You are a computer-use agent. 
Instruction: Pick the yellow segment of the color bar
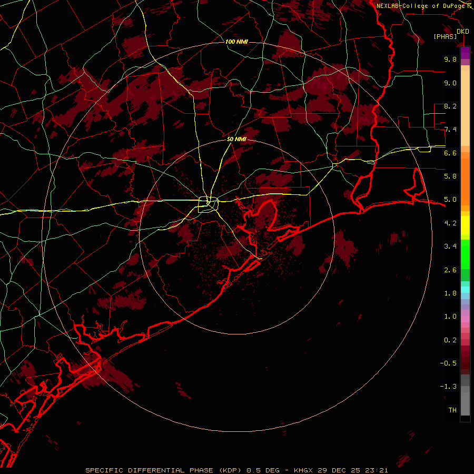pos(465,225)
